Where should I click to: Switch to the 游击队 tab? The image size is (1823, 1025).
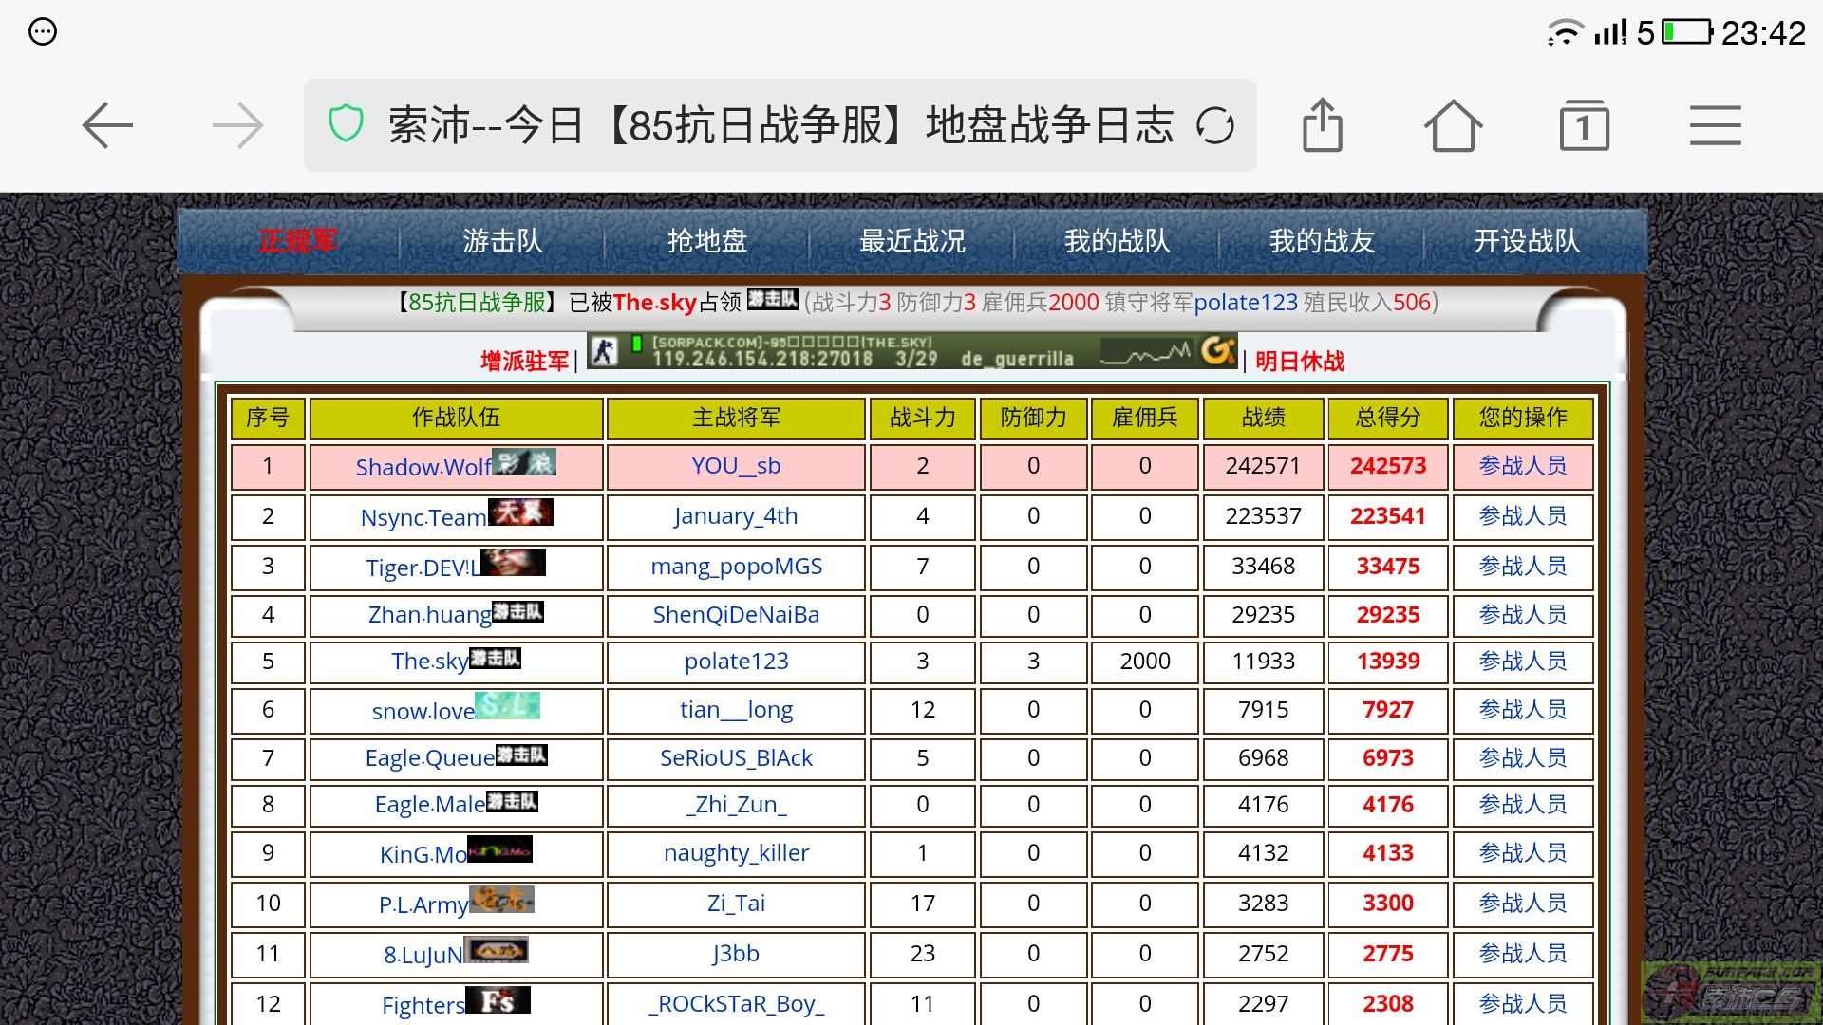502,241
